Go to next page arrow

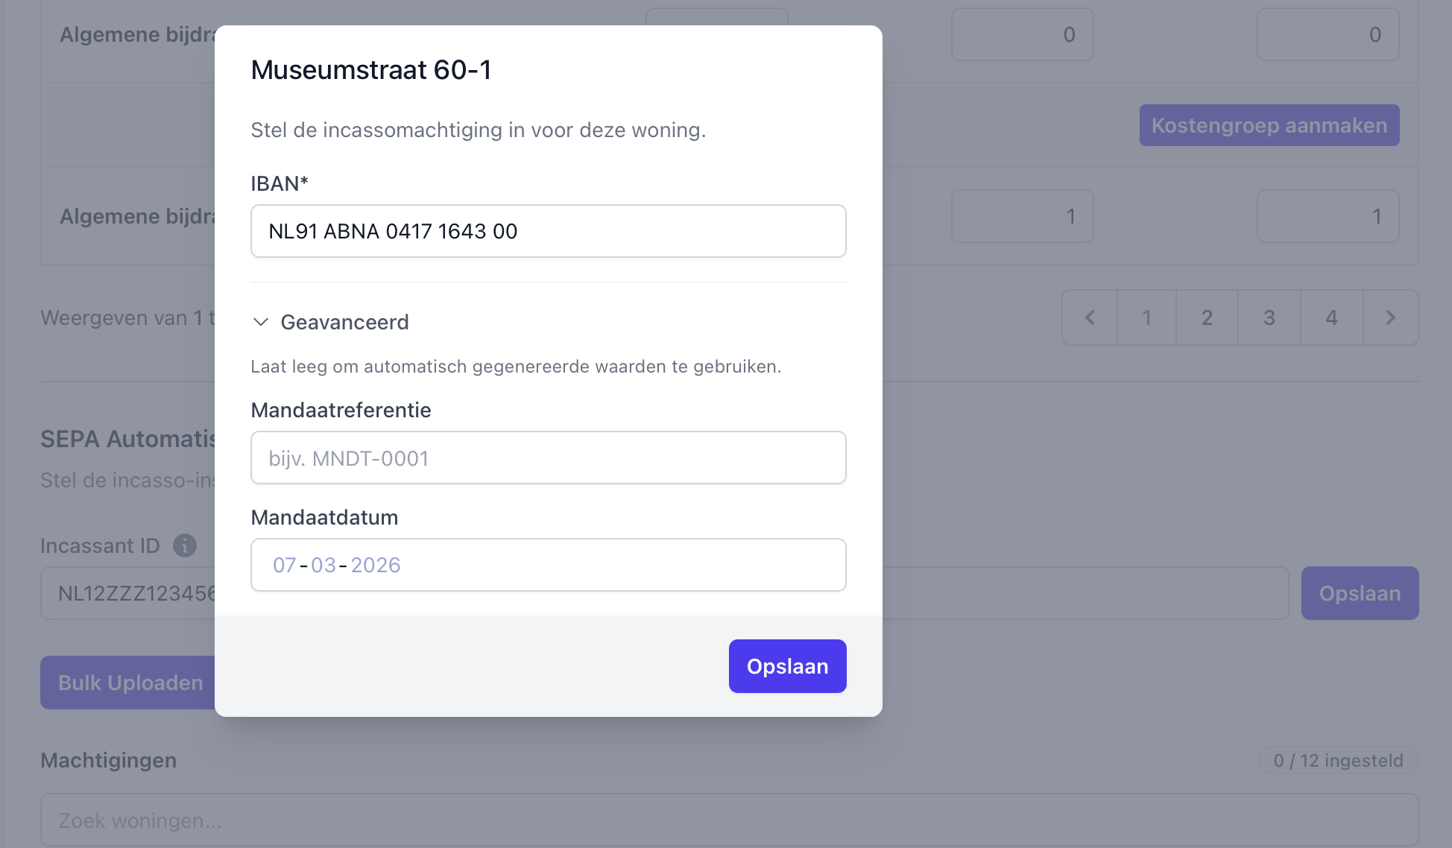point(1390,317)
